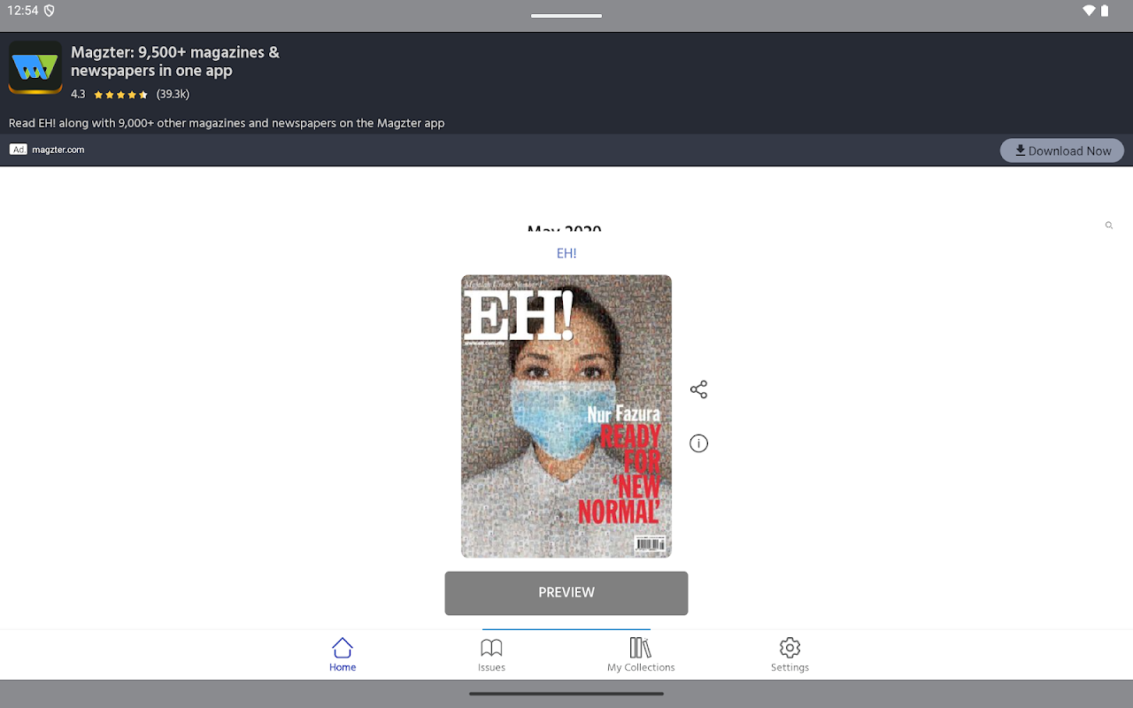
Task: Tap the Wi-Fi status icon
Action: (1089, 11)
